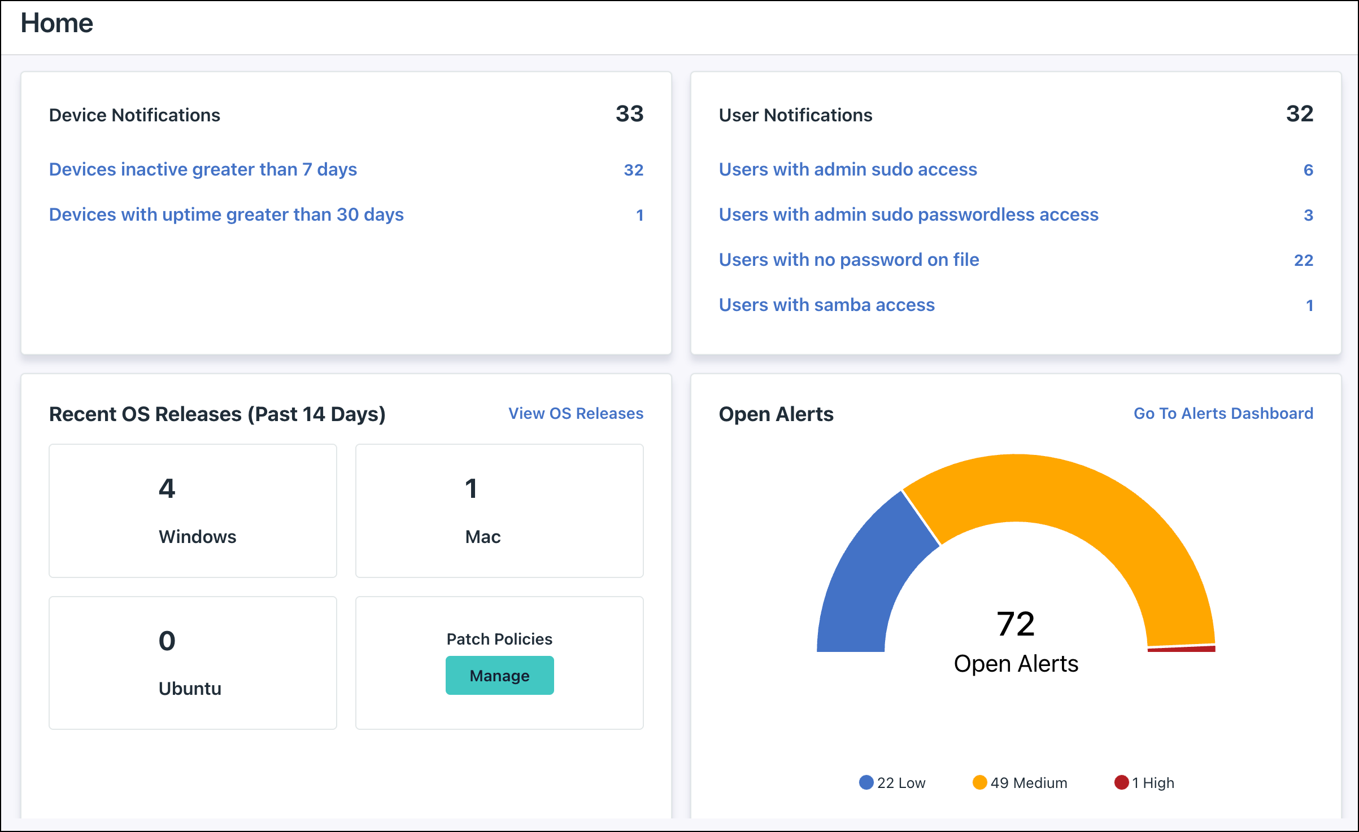Click the Ubuntu recent releases card
This screenshot has height=832, width=1359.
193,663
